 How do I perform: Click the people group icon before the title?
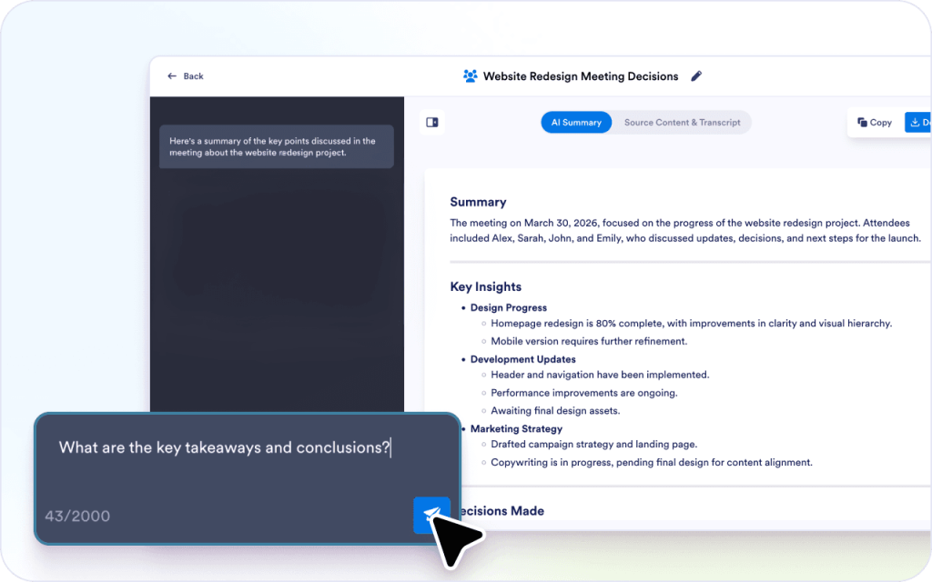point(470,76)
